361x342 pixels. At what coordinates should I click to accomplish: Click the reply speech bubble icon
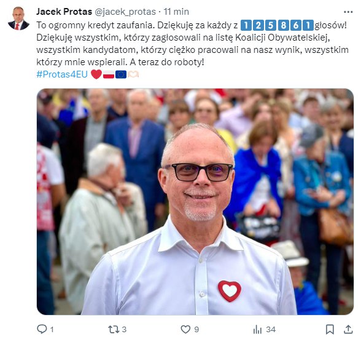42,329
